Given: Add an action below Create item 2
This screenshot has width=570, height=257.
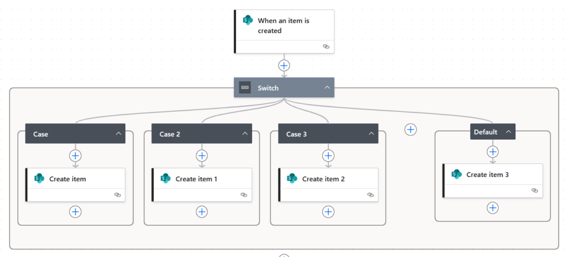Looking at the screenshot, I should pyautogui.click(x=328, y=211).
